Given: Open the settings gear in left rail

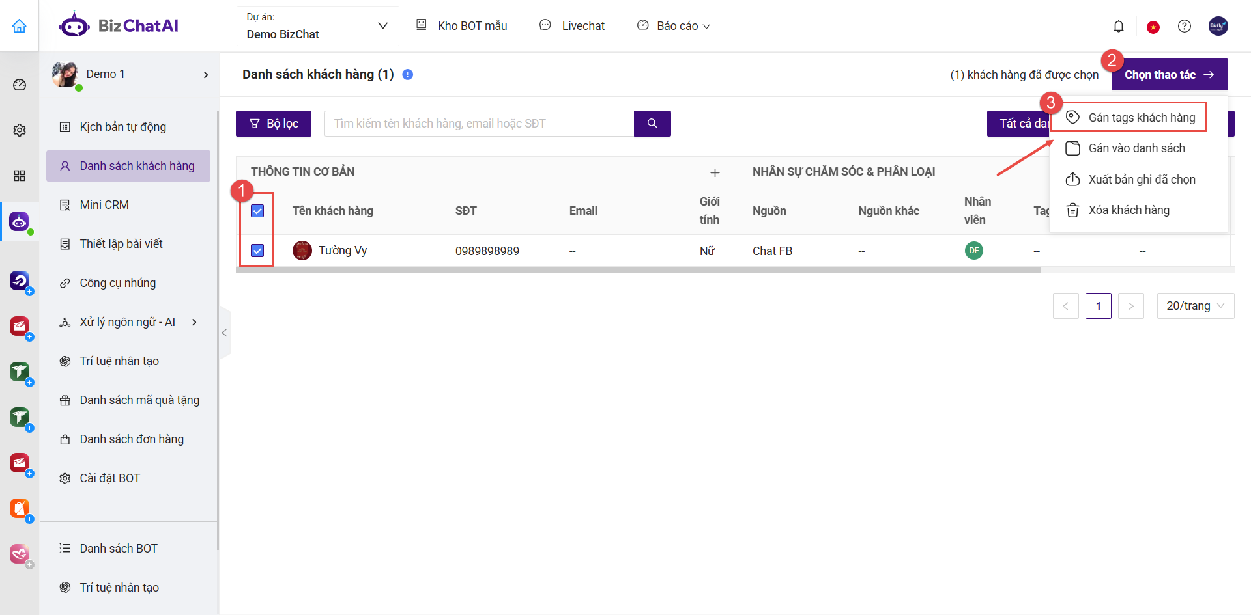Looking at the screenshot, I should point(20,130).
